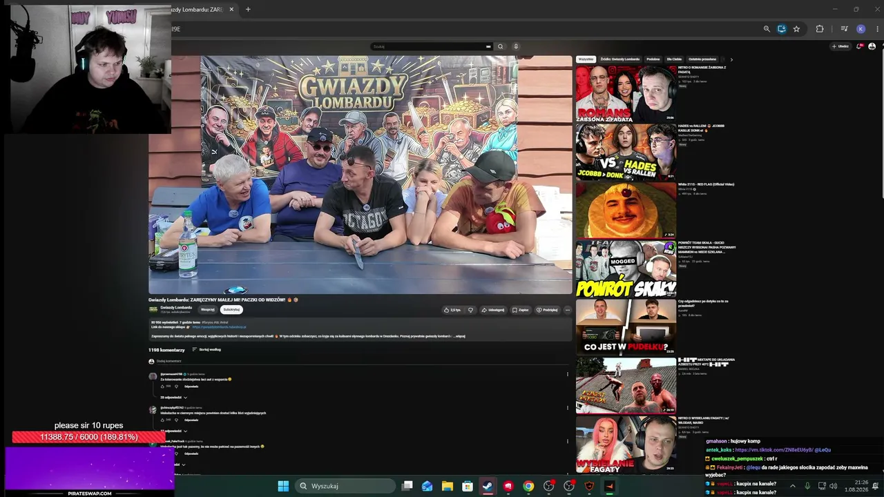Open options menu for first comment
Screen dimensions: 884x497
(x=568, y=374)
